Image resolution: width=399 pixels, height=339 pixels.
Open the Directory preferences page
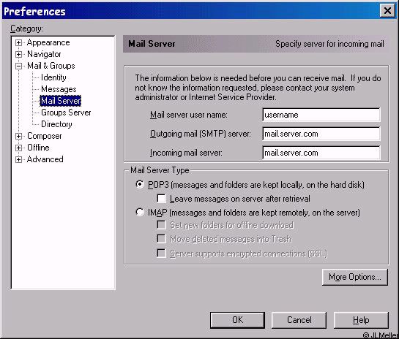coord(56,124)
